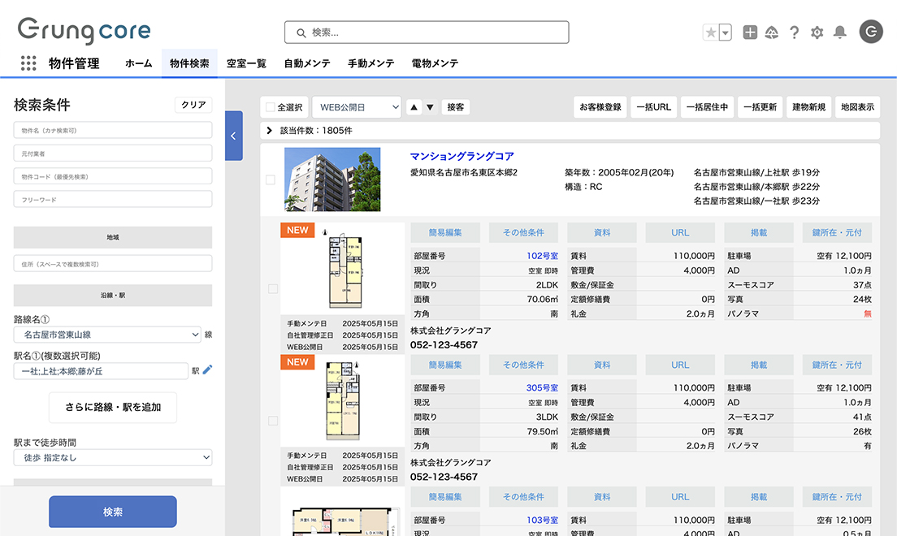
Task: Click the 住所 address input field
Action: click(x=113, y=264)
